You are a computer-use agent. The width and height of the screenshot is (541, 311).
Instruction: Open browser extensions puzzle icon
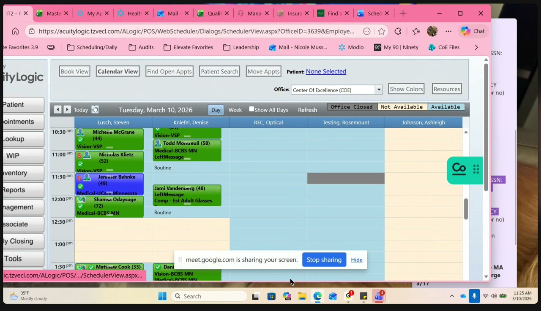398,31
